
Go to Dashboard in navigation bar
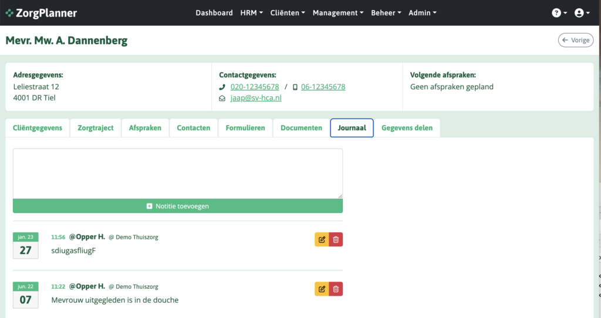point(214,13)
